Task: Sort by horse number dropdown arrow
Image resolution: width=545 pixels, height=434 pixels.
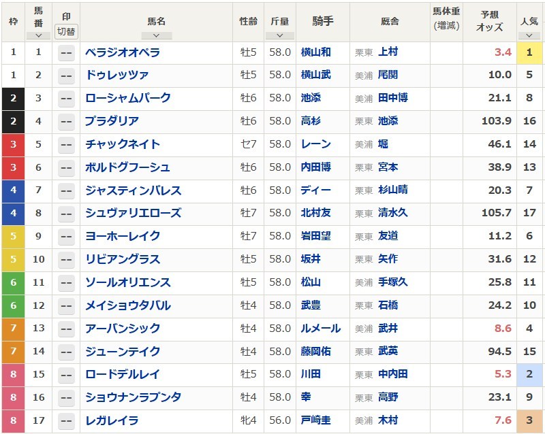Action: pyautogui.click(x=39, y=35)
